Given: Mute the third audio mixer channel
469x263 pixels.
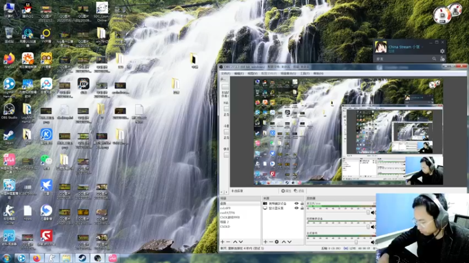Looking at the screenshot, I should point(373,242).
